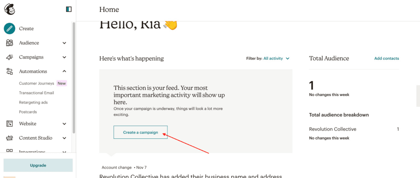Expand the Campaigns menu chevron
The height and width of the screenshot is (178, 420).
pyautogui.click(x=64, y=57)
